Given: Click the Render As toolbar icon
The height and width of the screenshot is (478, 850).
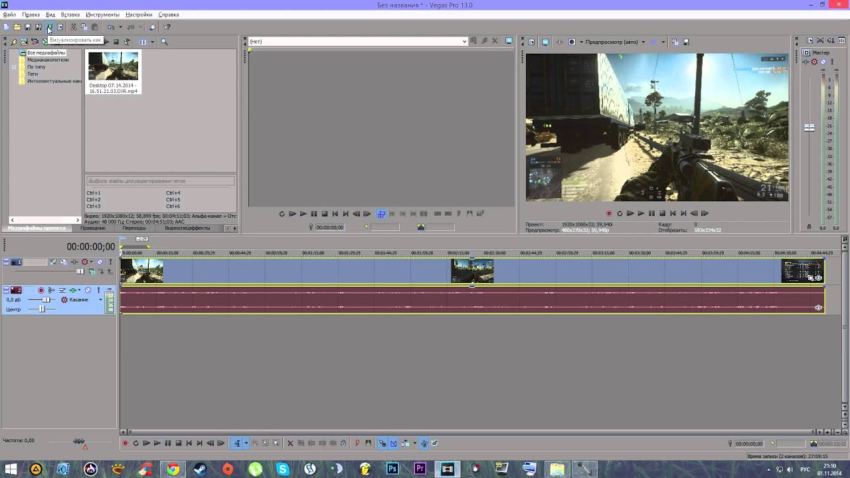Looking at the screenshot, I should [x=50, y=27].
